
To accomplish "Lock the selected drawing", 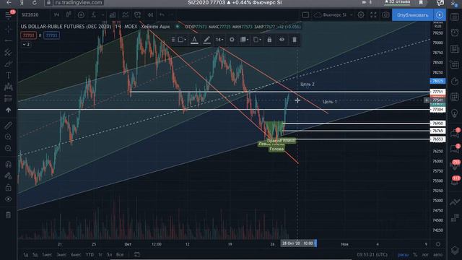I will (x=269, y=40).
